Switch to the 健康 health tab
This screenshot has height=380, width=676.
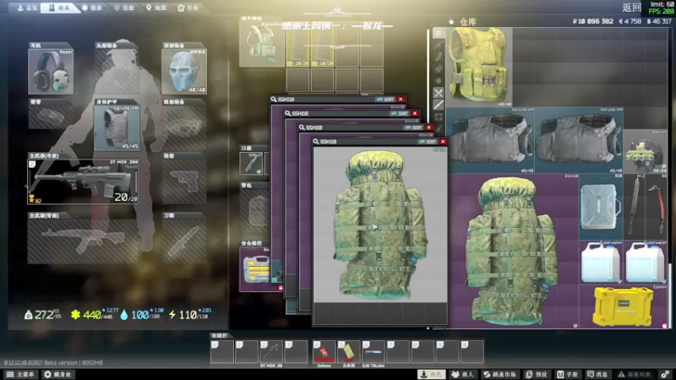[92, 8]
